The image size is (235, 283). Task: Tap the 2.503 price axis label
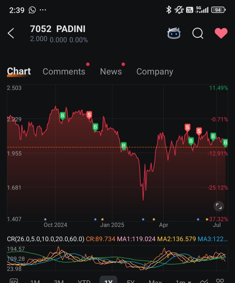click(14, 88)
